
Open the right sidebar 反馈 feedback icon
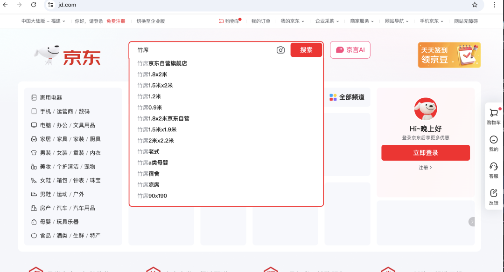493,193
